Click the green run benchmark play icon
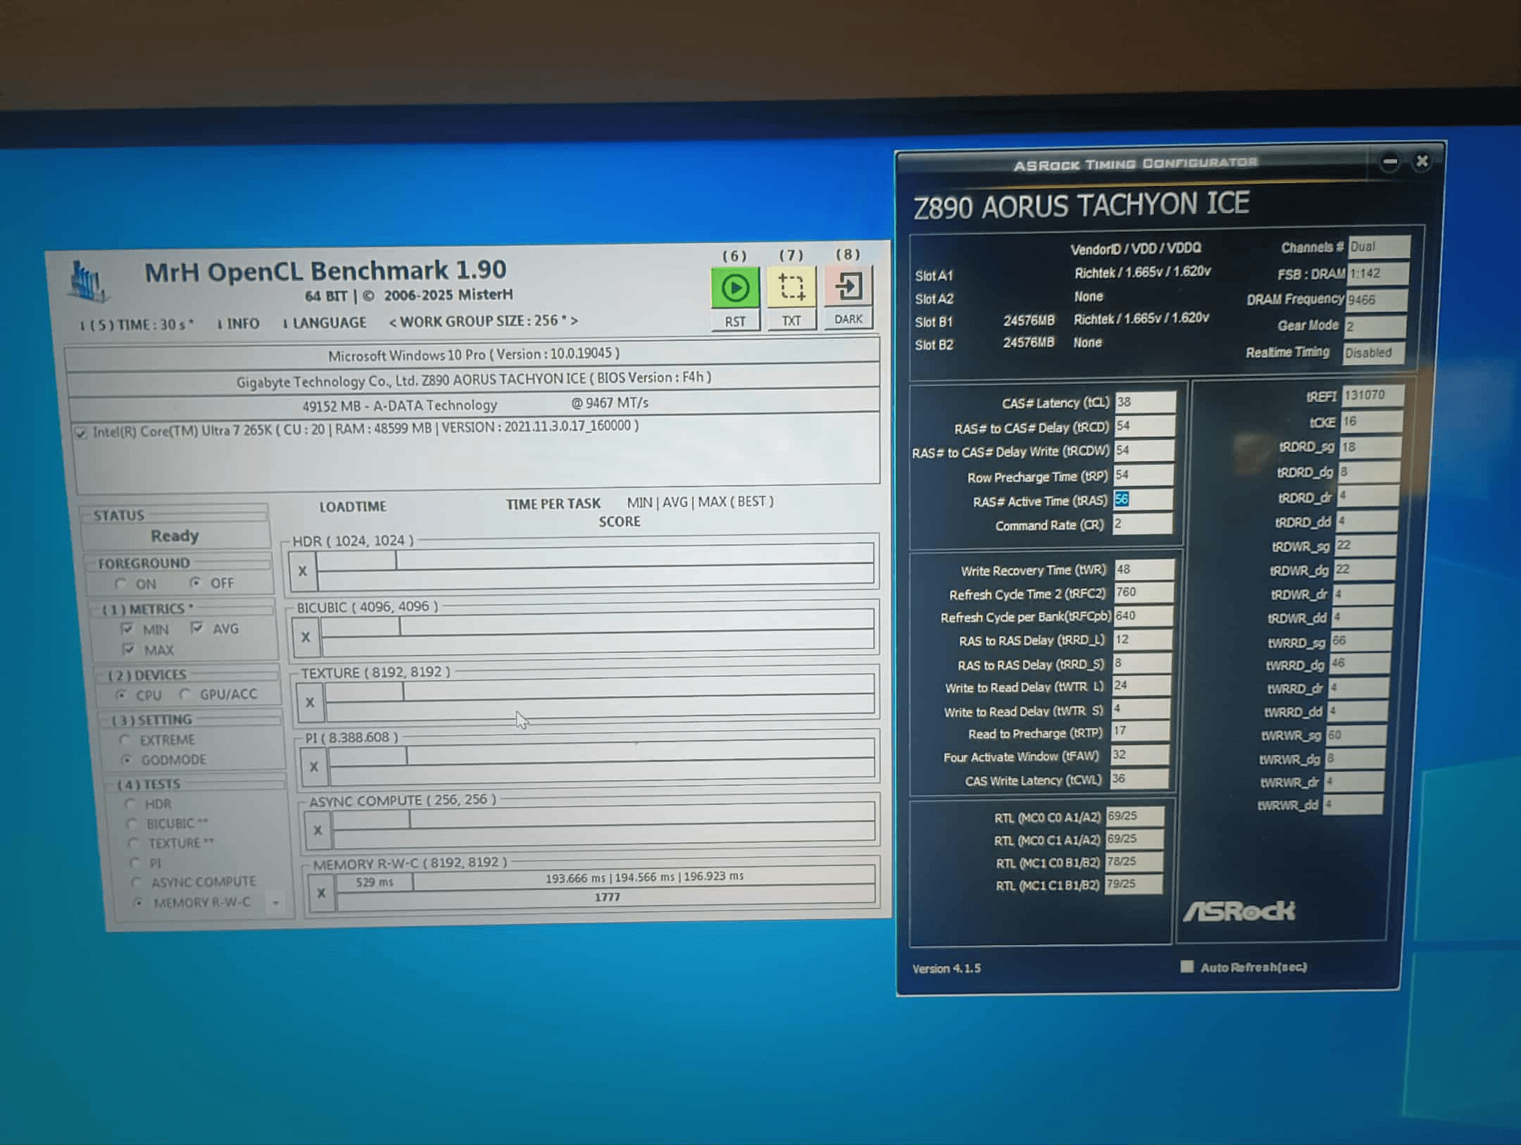This screenshot has width=1521, height=1145. click(734, 288)
